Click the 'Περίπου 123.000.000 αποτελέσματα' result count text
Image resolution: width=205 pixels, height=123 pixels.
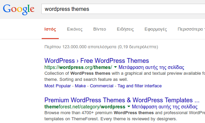(x=80, y=47)
